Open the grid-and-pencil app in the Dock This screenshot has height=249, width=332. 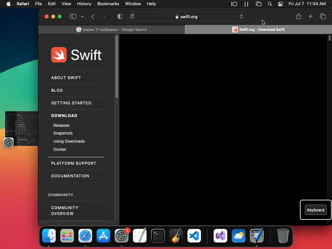pos(257,235)
